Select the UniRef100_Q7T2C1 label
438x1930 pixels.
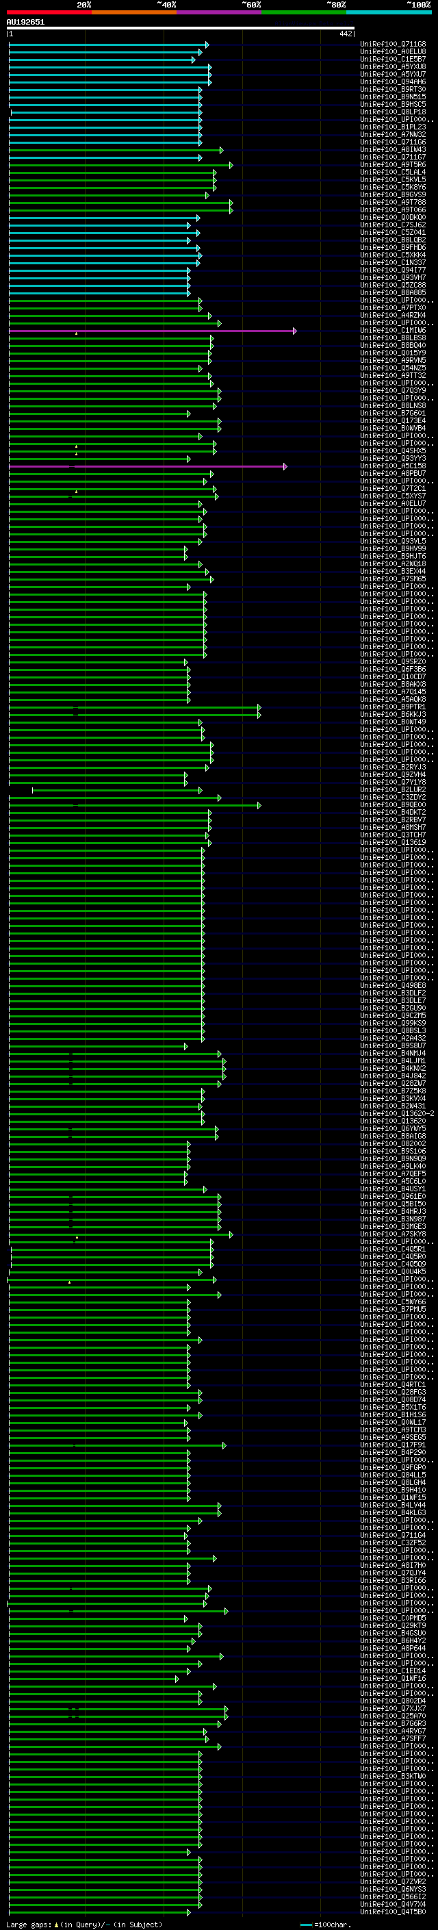point(393,489)
